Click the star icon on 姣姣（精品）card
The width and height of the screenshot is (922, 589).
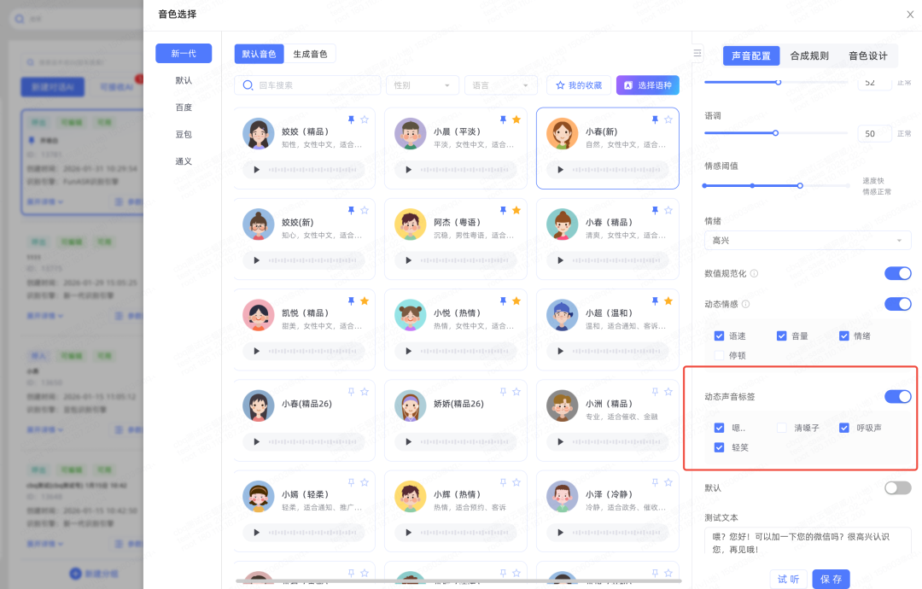pyautogui.click(x=365, y=120)
